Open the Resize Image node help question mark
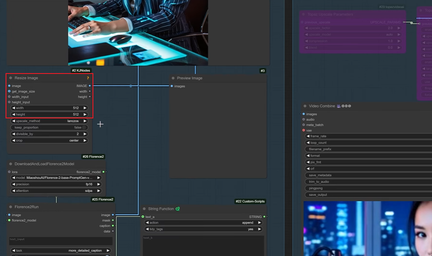 click(88, 78)
